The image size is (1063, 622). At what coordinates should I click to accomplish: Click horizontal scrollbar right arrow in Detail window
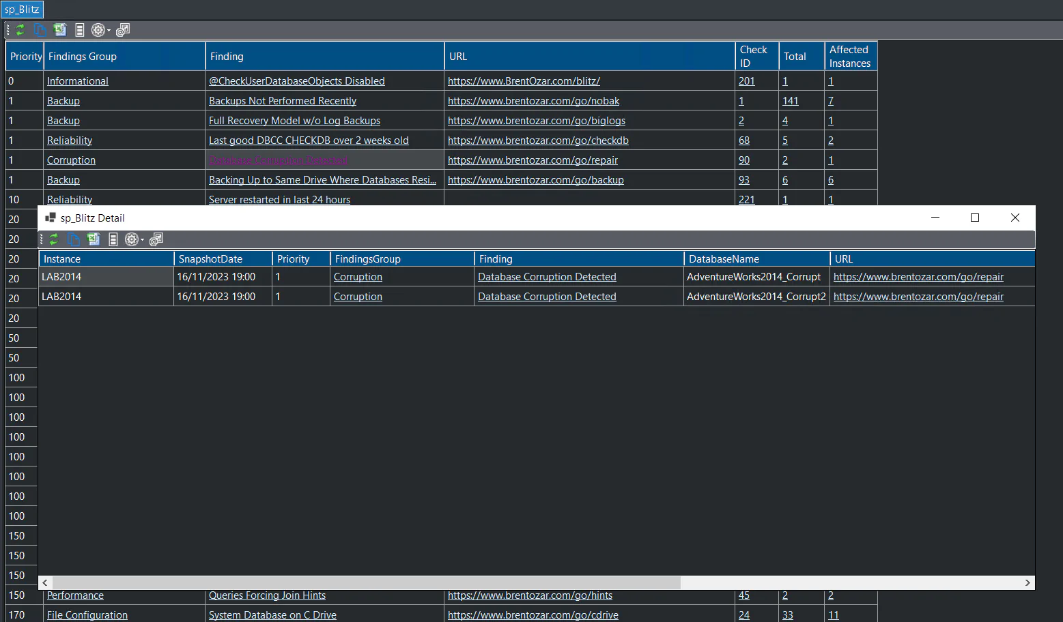[x=1027, y=582]
